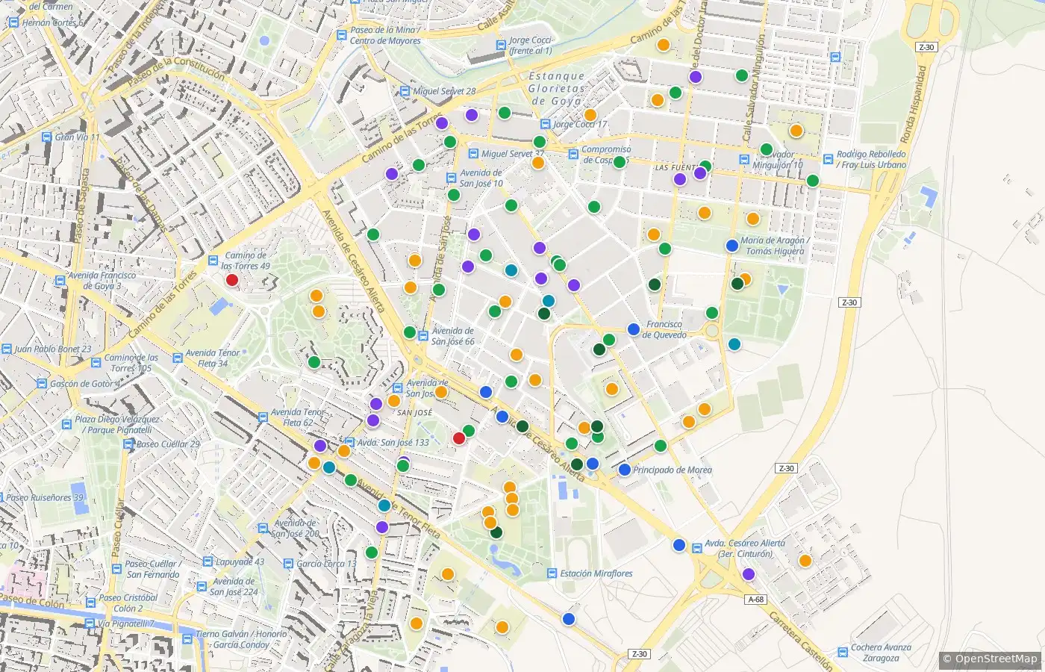Click the Paseo Cuéllar 29 bus stop icon
Screen dimensions: 1045x672
[128, 444]
